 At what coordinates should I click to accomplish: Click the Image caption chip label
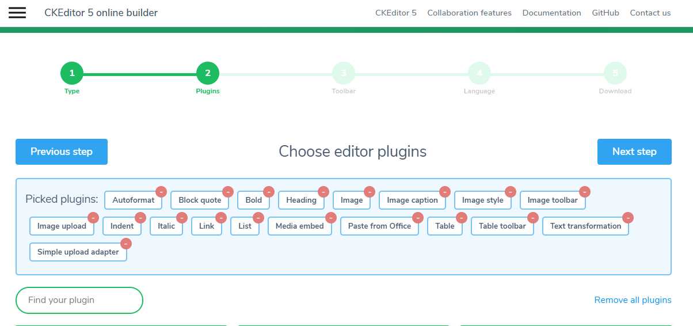tap(413, 200)
